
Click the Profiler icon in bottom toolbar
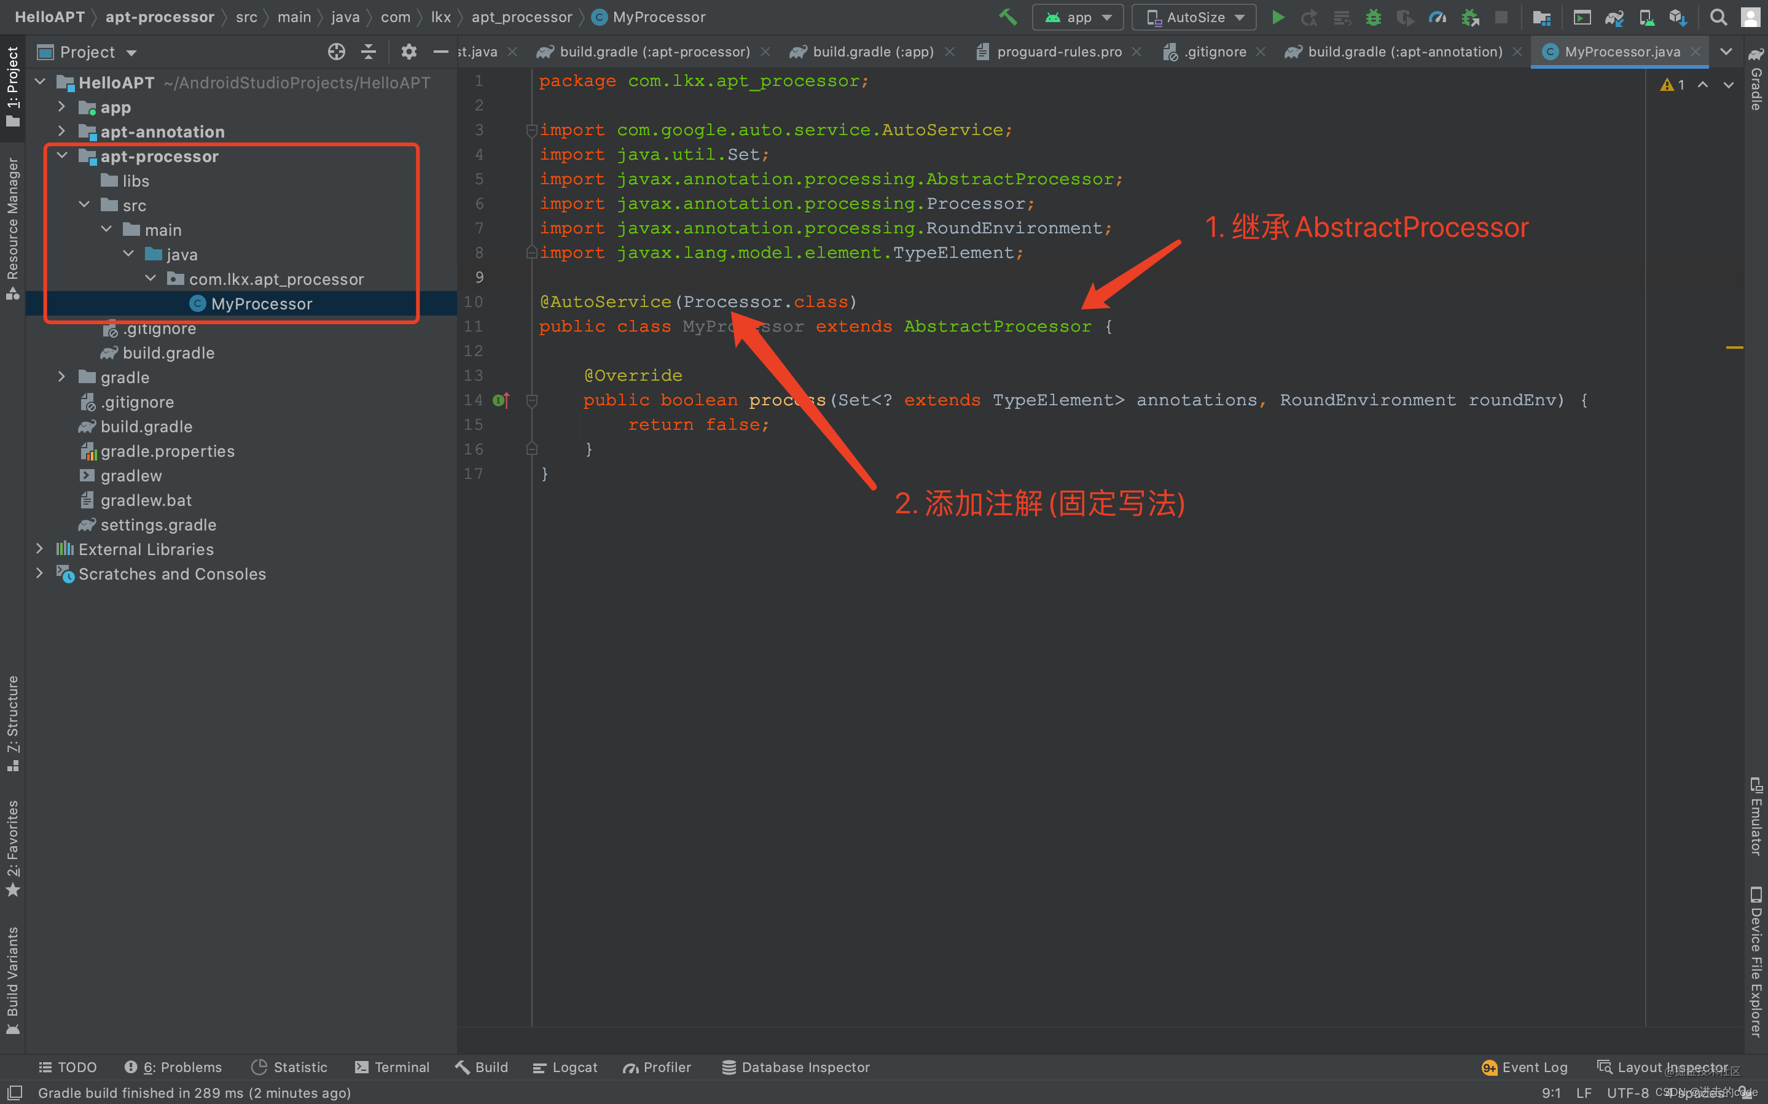[656, 1067]
